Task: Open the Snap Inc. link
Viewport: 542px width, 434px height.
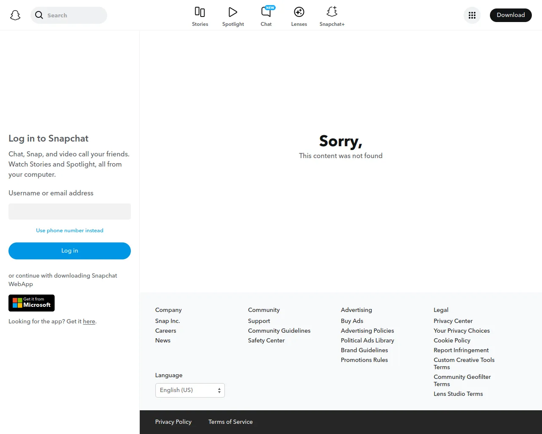Action: pos(167,321)
